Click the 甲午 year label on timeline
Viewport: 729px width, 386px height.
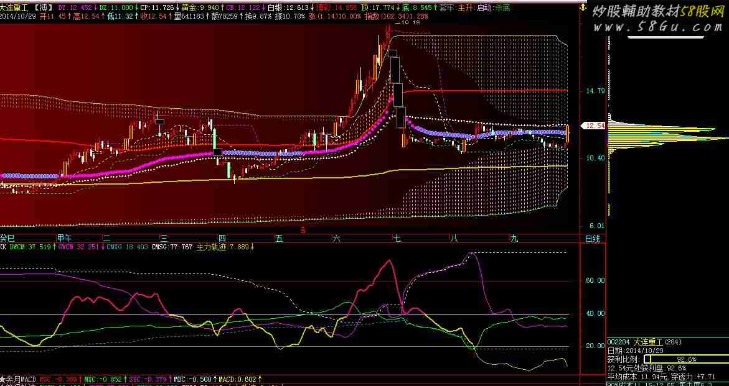(64, 239)
